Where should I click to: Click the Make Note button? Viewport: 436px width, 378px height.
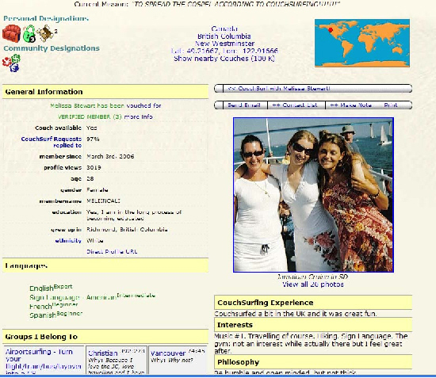pos(350,105)
